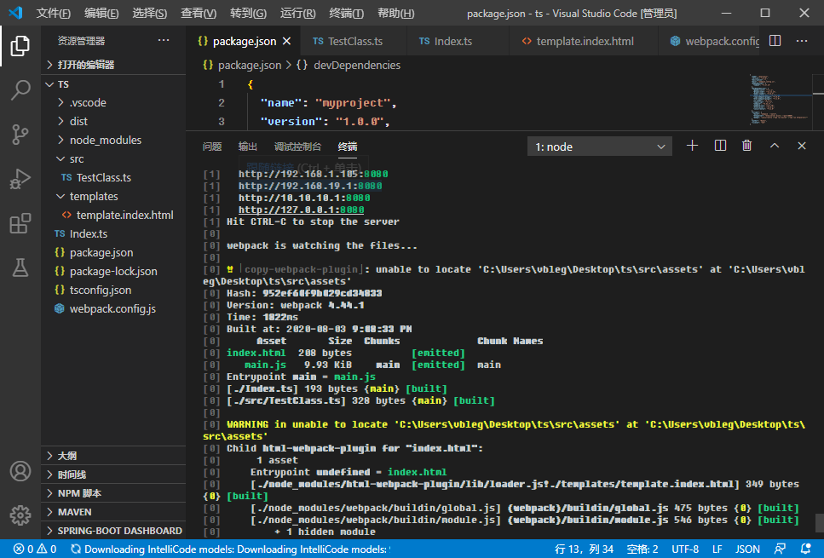Expand the dist folder
The width and height of the screenshot is (824, 558).
[x=113, y=121]
